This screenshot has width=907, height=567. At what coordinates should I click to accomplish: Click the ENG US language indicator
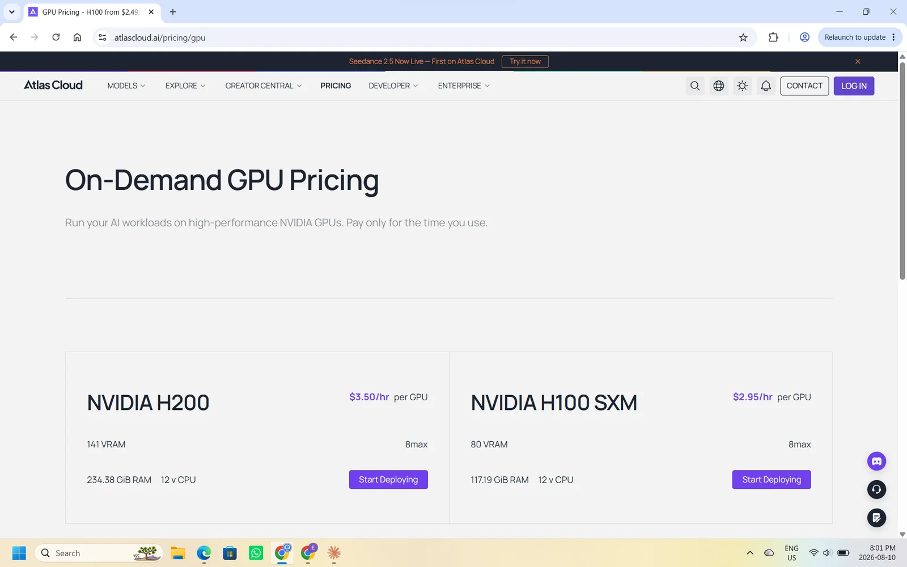[791, 553]
